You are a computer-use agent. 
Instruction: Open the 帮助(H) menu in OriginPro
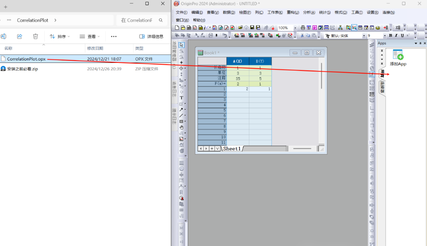click(x=199, y=20)
